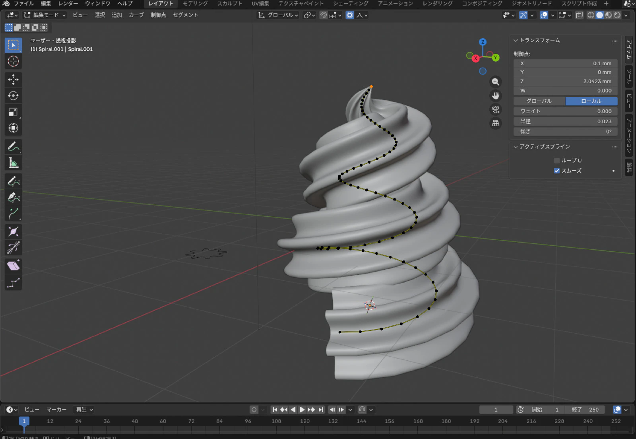Click the 終了 end frame field
Viewport: 636px width, 439px height.
point(585,410)
